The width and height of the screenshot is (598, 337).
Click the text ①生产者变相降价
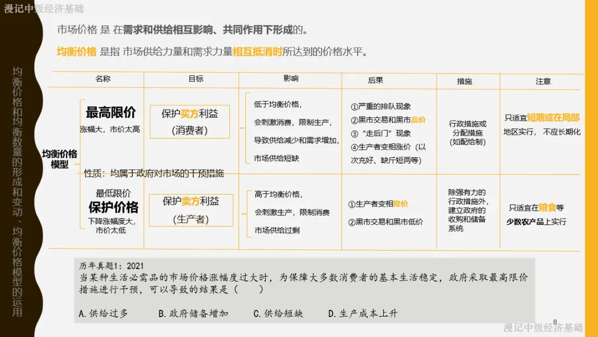click(x=378, y=204)
